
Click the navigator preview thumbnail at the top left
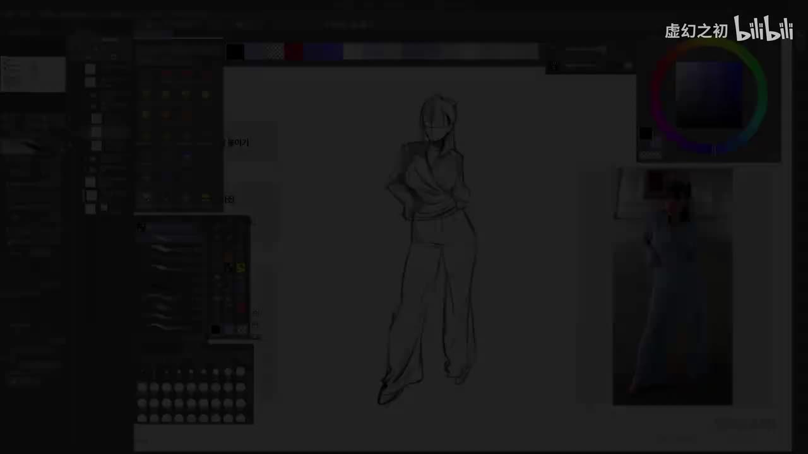point(33,74)
